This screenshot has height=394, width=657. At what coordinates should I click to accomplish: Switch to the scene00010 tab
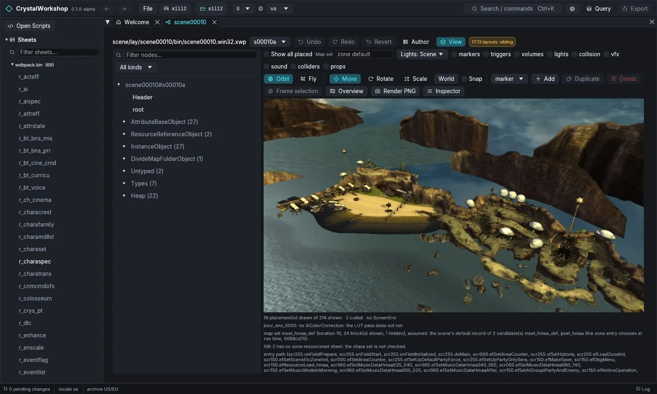click(186, 22)
